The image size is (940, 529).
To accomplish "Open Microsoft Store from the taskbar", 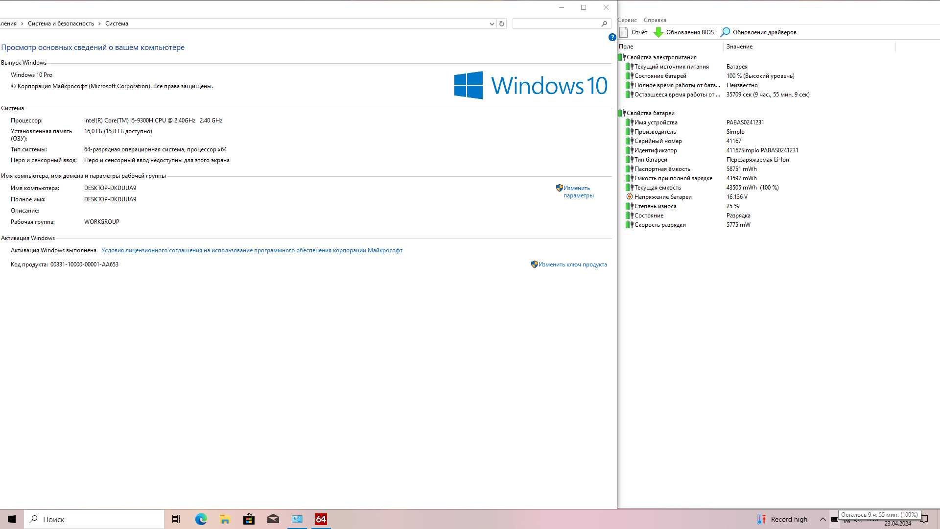I will 249,519.
